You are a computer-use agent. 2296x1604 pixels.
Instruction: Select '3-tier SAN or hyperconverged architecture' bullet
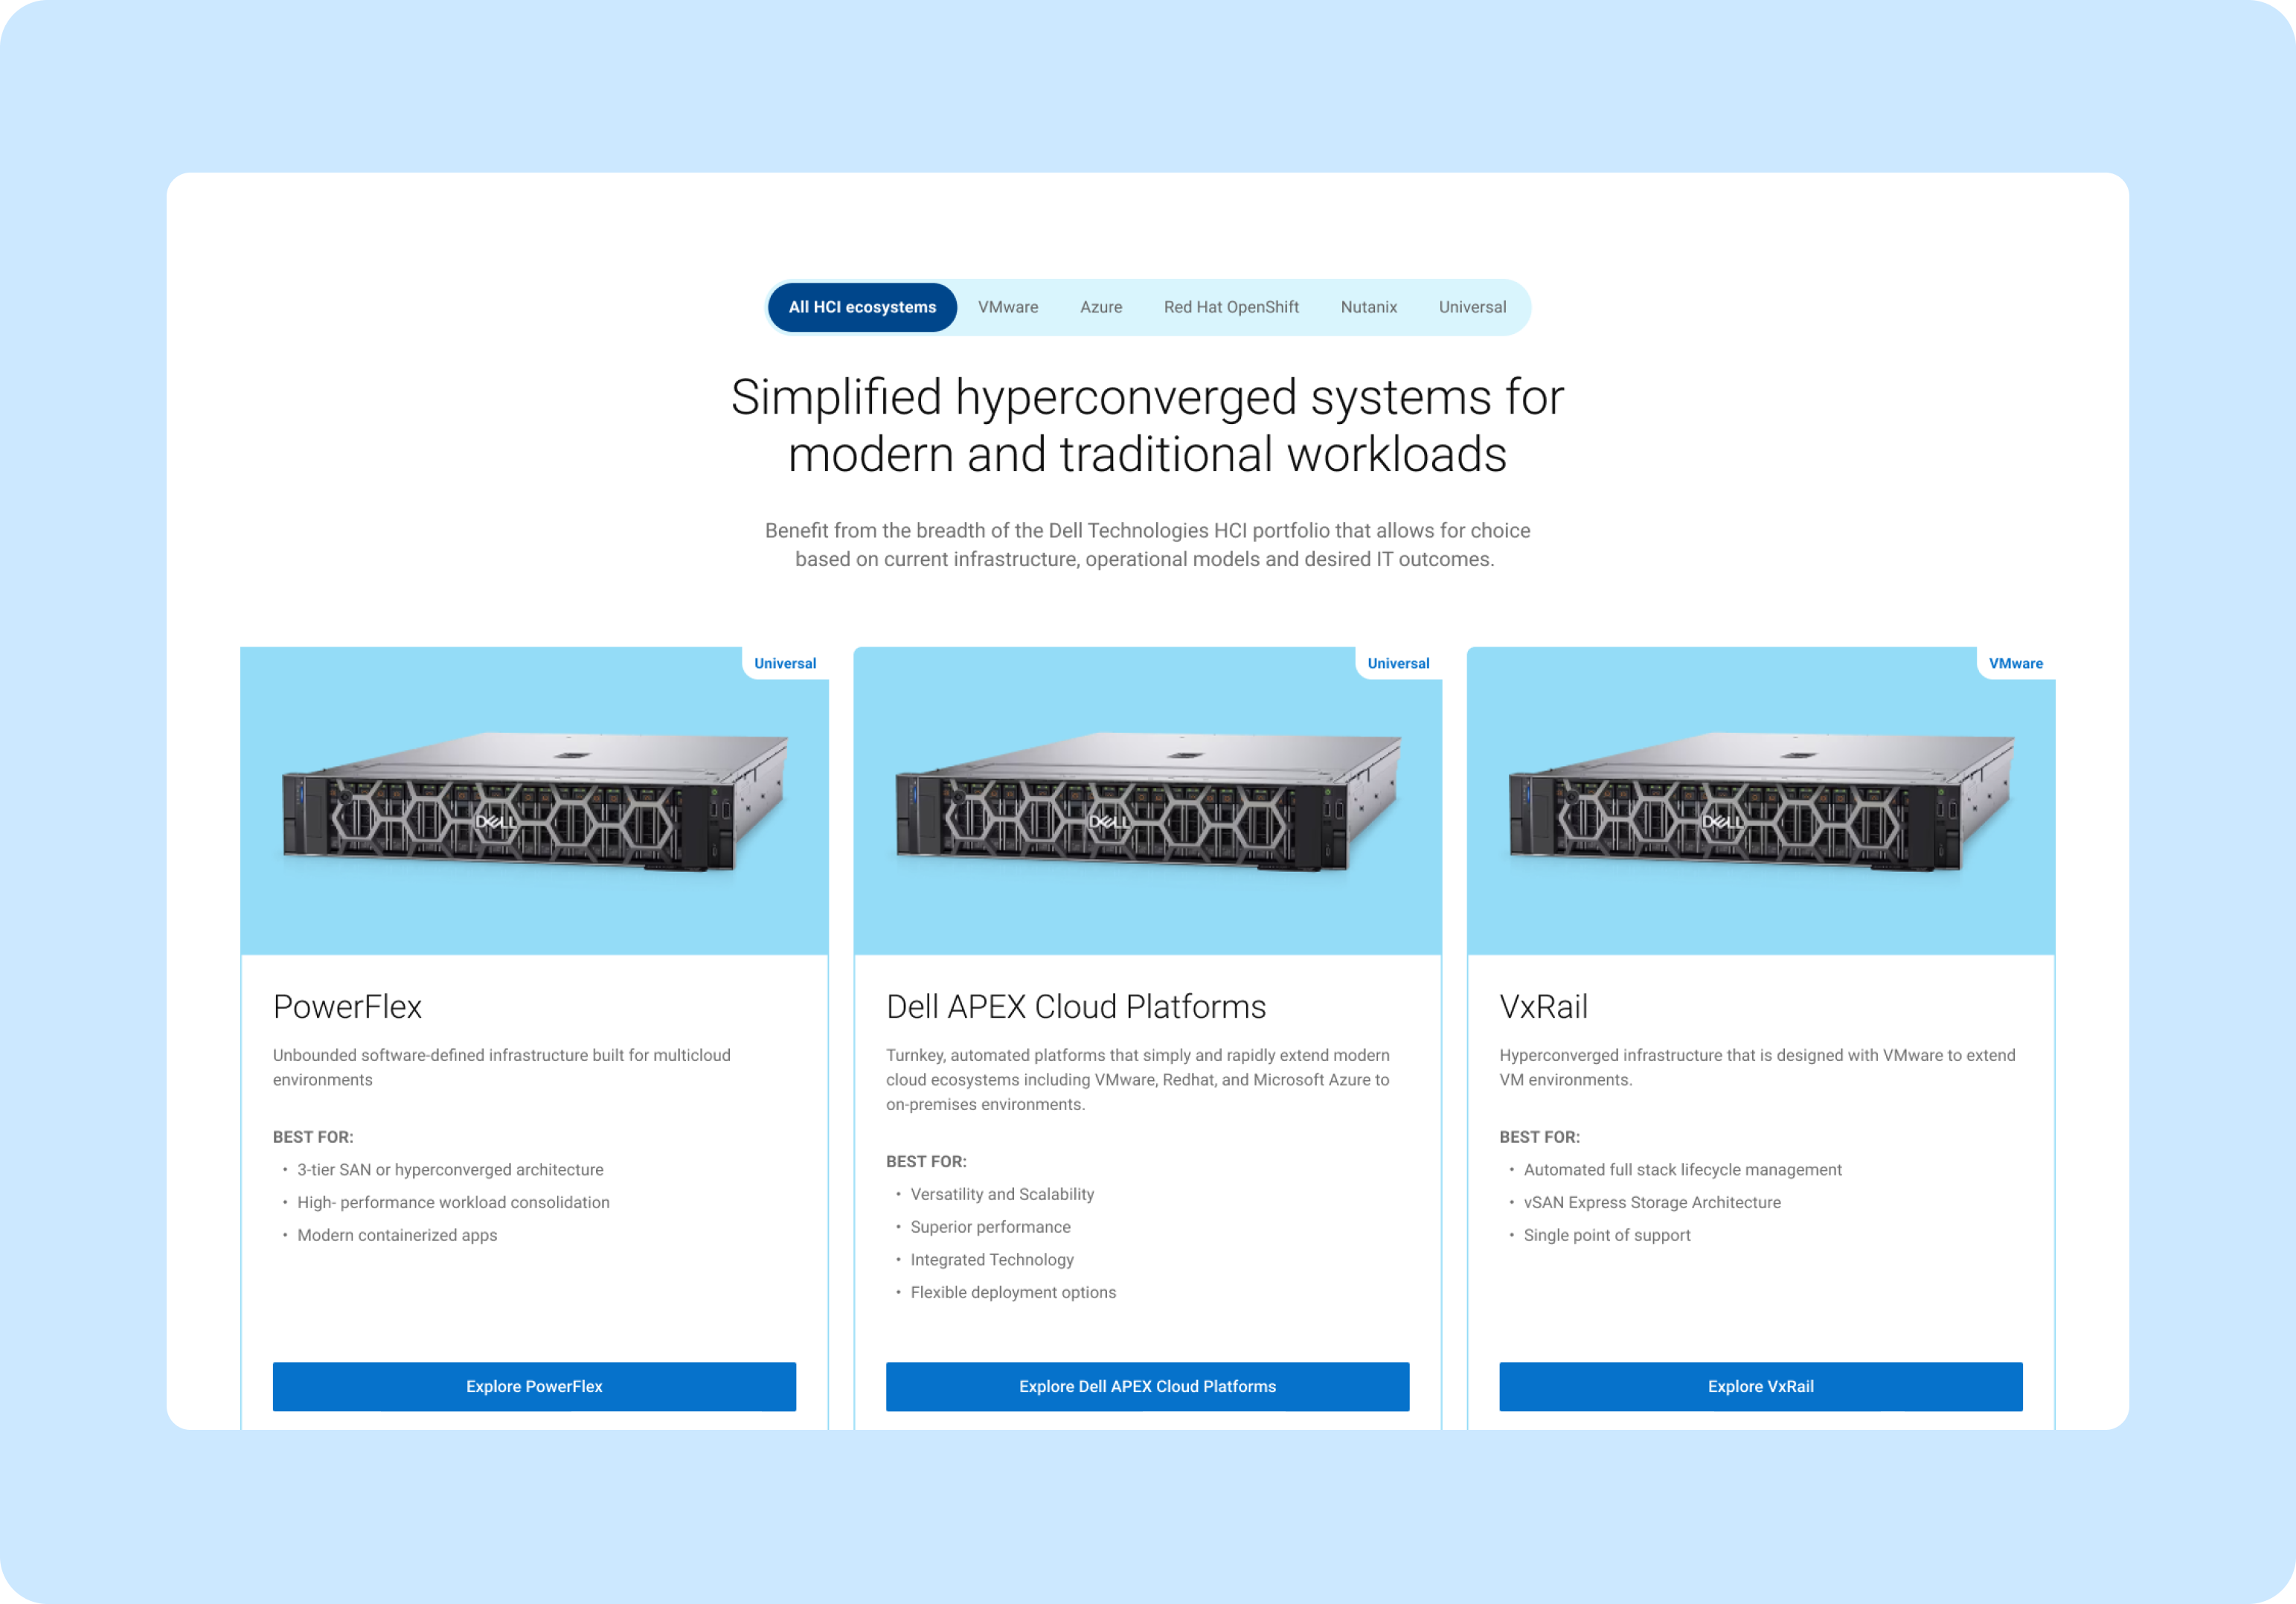[x=450, y=1169]
